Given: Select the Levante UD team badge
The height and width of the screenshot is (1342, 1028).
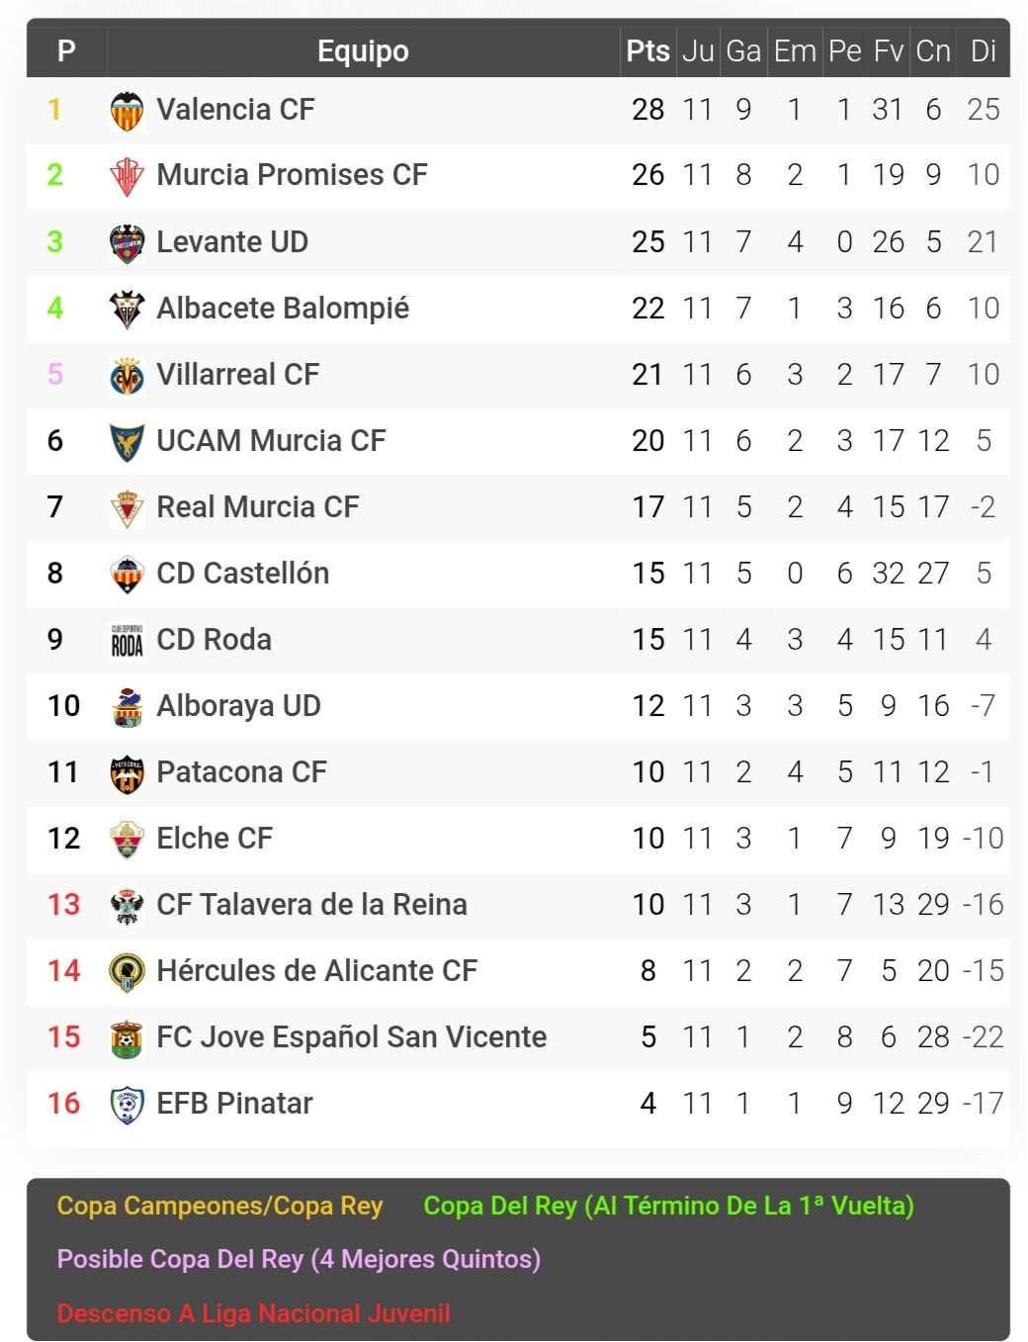Looking at the screenshot, I should tap(127, 243).
